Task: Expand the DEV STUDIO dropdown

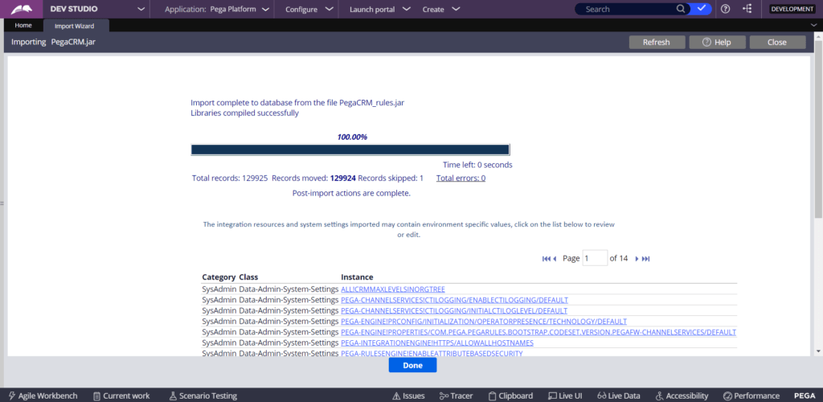Action: pos(140,9)
